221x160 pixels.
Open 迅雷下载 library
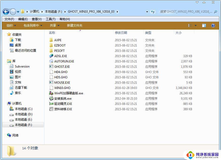(21, 88)
